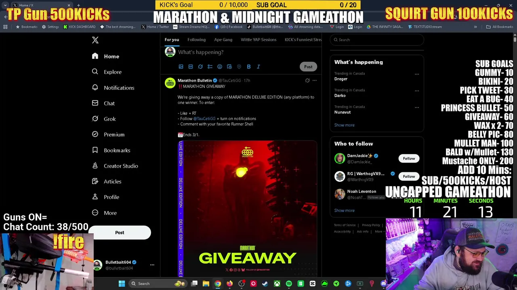Screen dimensions: 517x290
Task: Click the Grok enhance icon in composer
Action: click(200, 66)
